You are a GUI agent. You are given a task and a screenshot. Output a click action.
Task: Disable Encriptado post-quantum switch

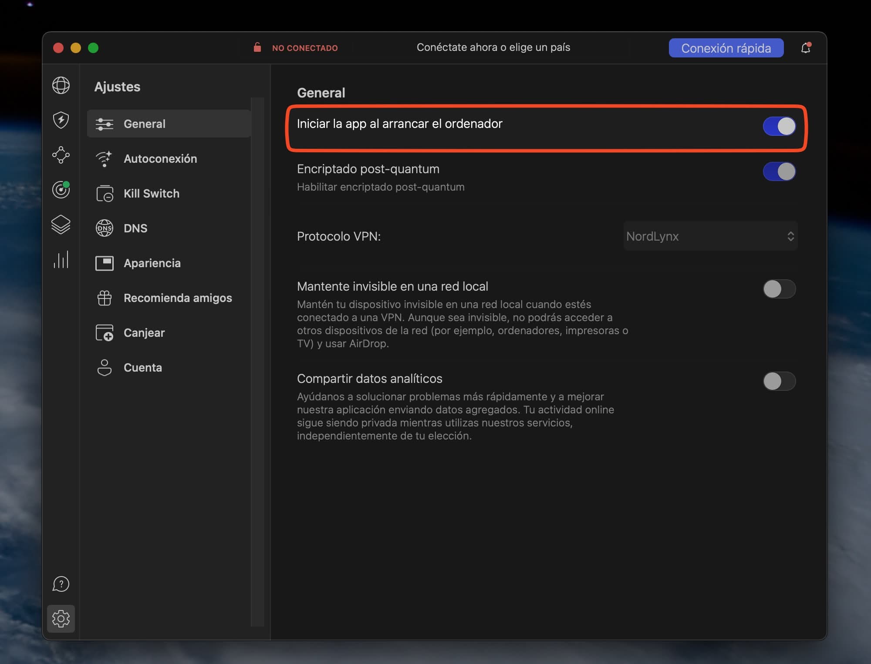[779, 171]
